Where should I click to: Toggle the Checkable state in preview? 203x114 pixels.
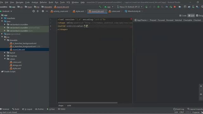point(187,20)
